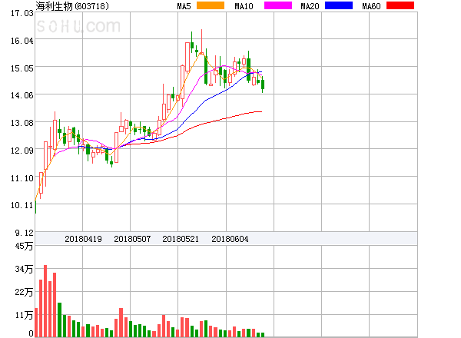
Task: Click the MA10 legend label
Action: pyautogui.click(x=244, y=6)
